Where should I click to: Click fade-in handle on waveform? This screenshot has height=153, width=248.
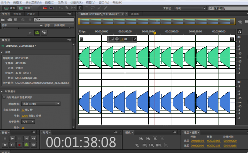(82, 39)
